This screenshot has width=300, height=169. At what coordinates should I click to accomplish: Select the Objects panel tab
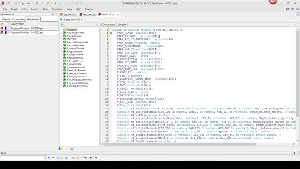6,19
